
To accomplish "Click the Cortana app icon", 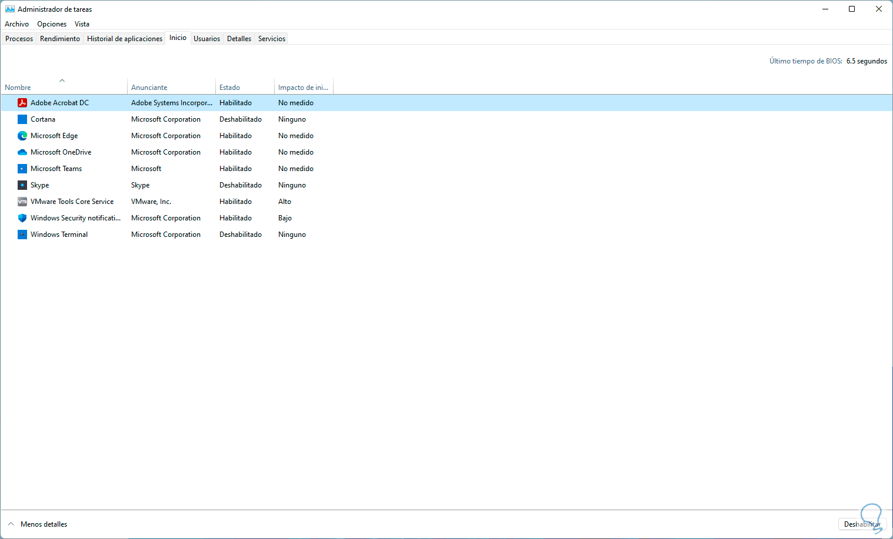I will tap(22, 119).
